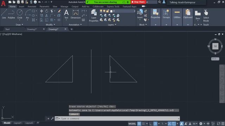Expand the Annotation panel

(x=75, y=24)
